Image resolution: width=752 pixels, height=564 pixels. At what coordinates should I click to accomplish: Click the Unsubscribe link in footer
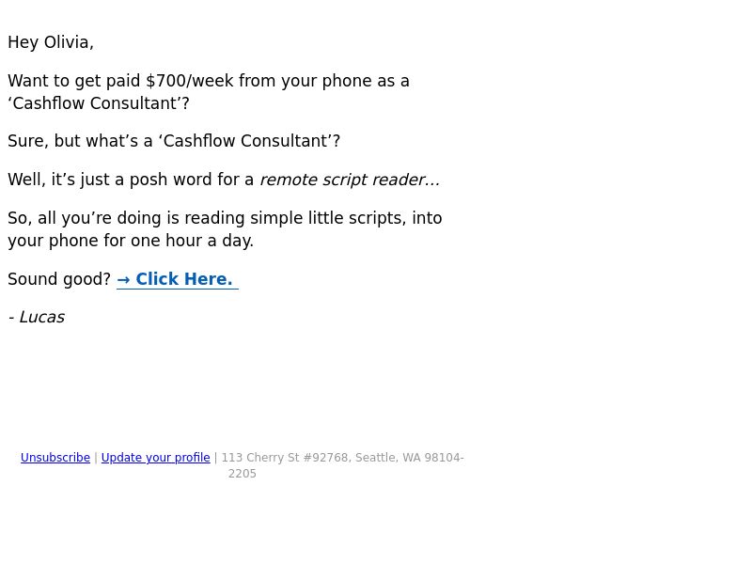[55, 458]
